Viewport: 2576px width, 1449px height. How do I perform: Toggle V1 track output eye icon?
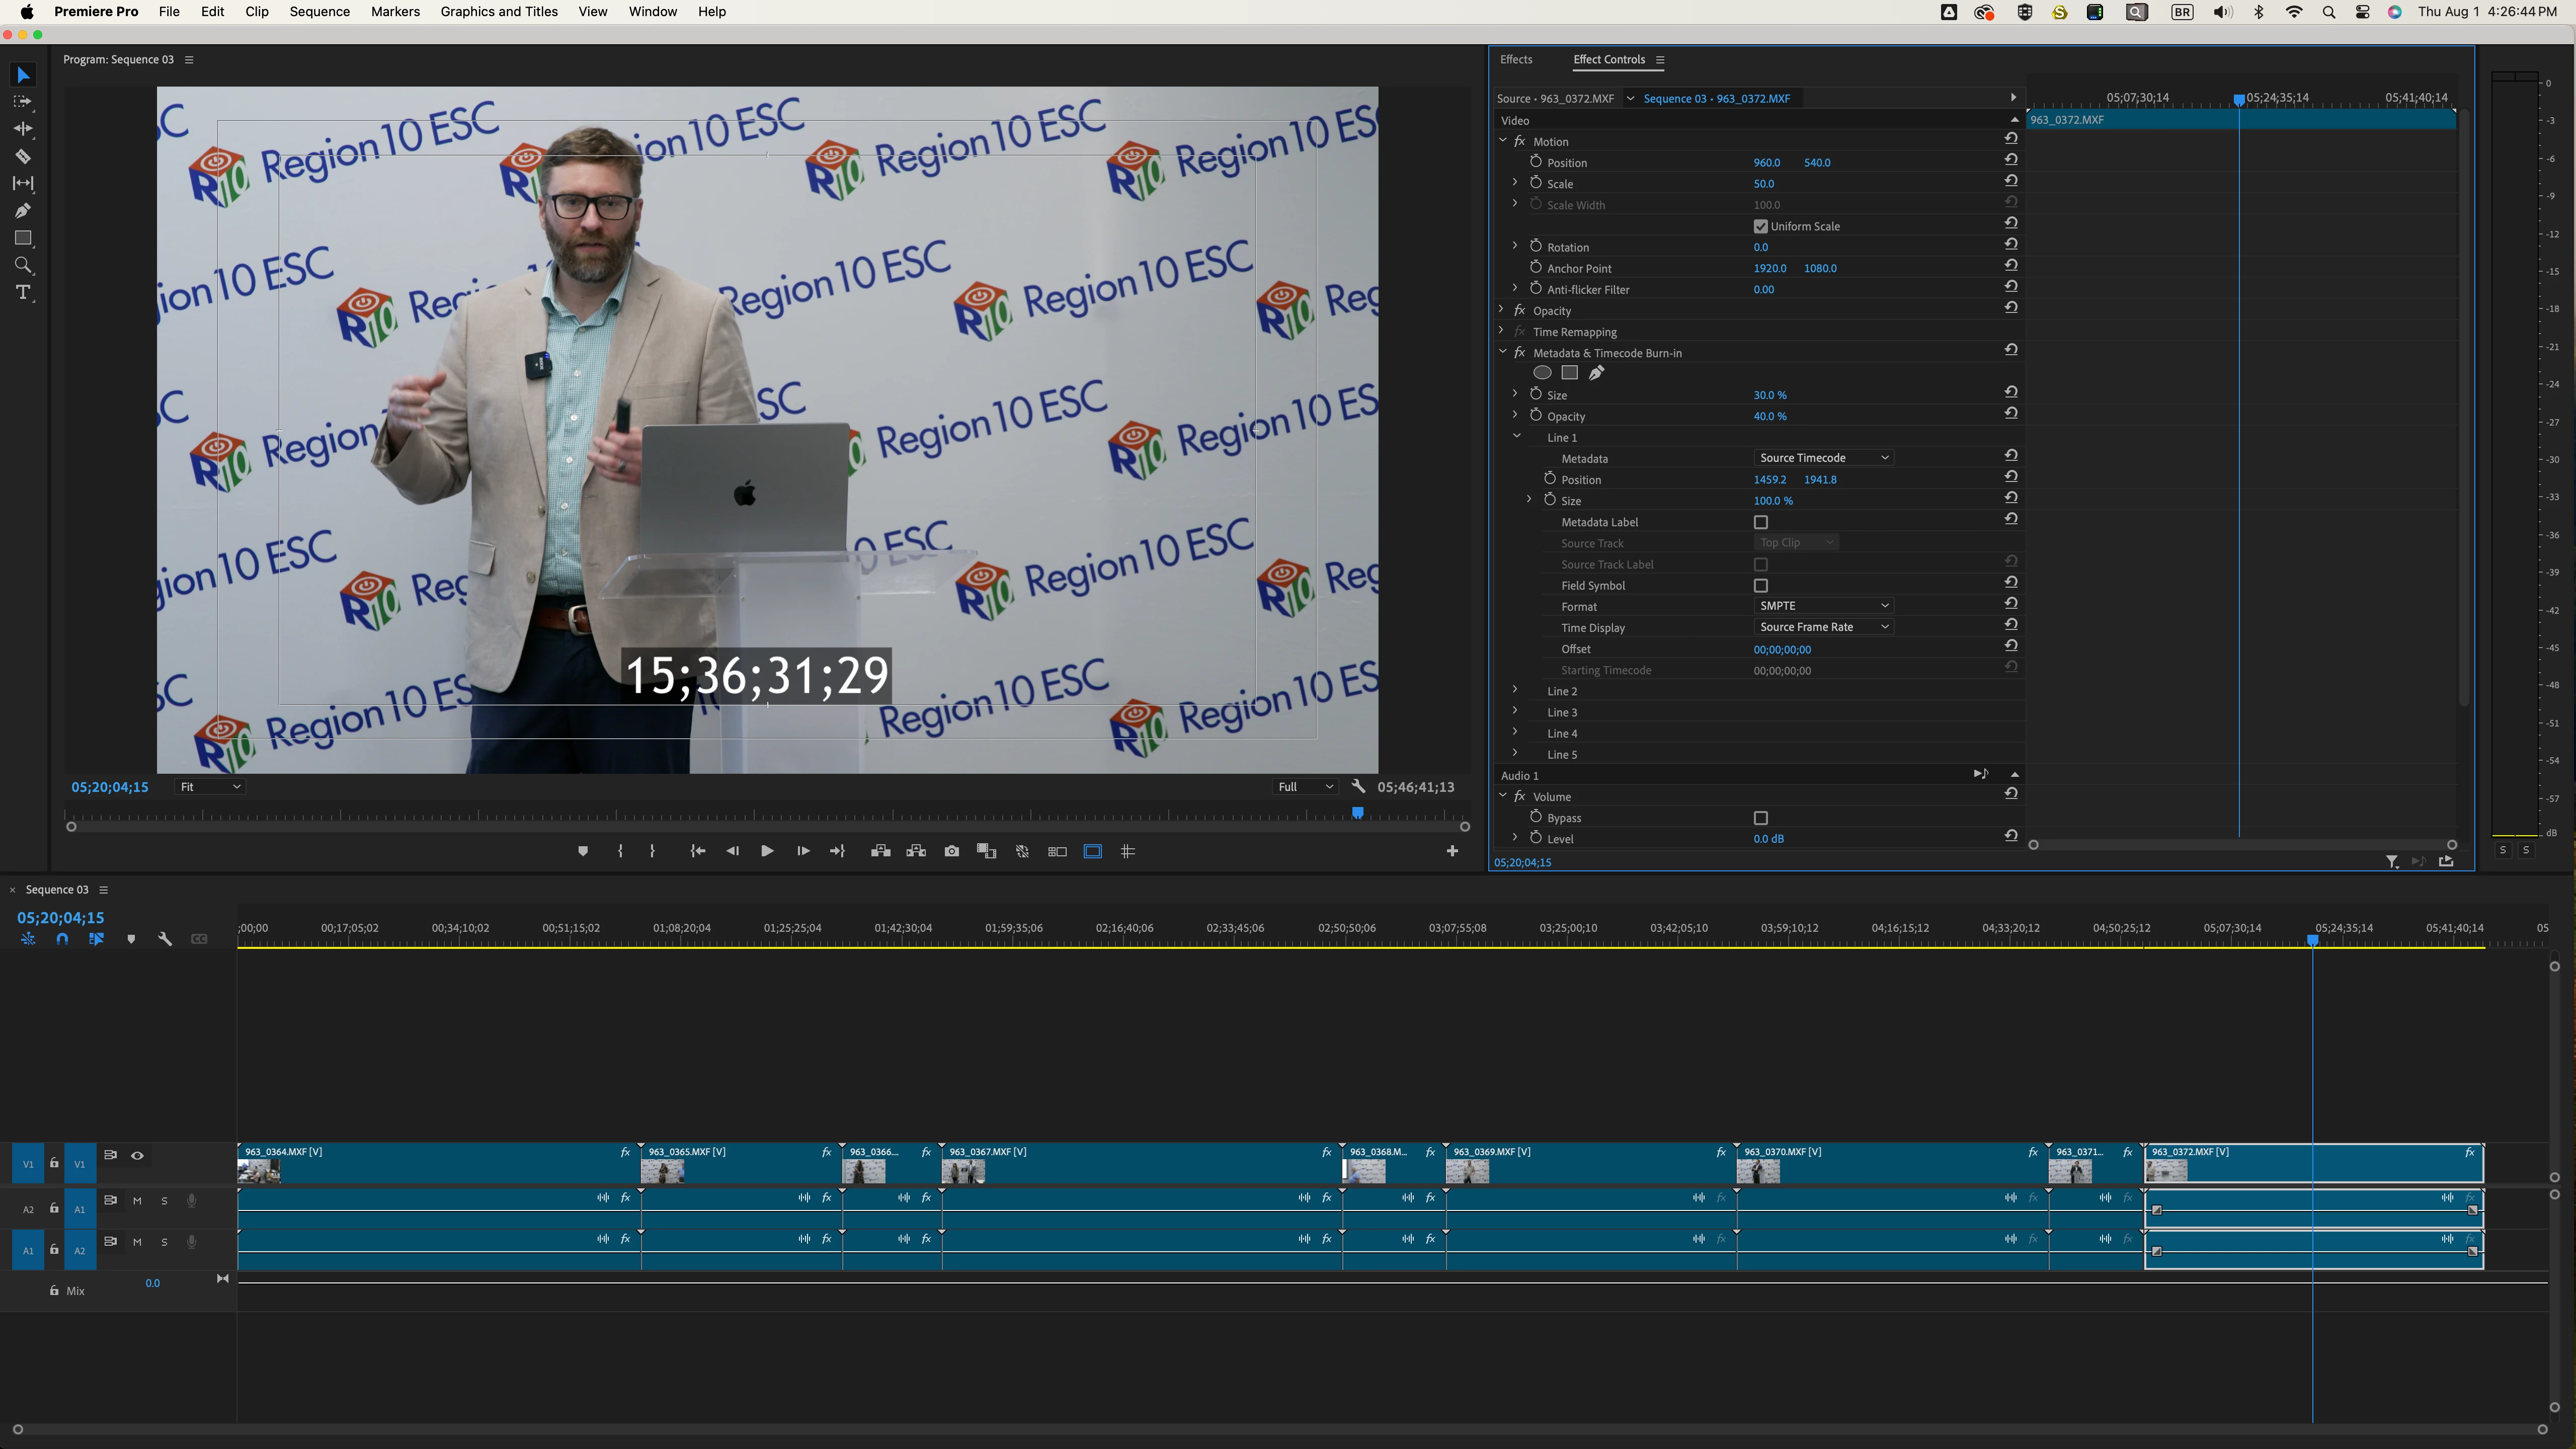(x=137, y=1156)
